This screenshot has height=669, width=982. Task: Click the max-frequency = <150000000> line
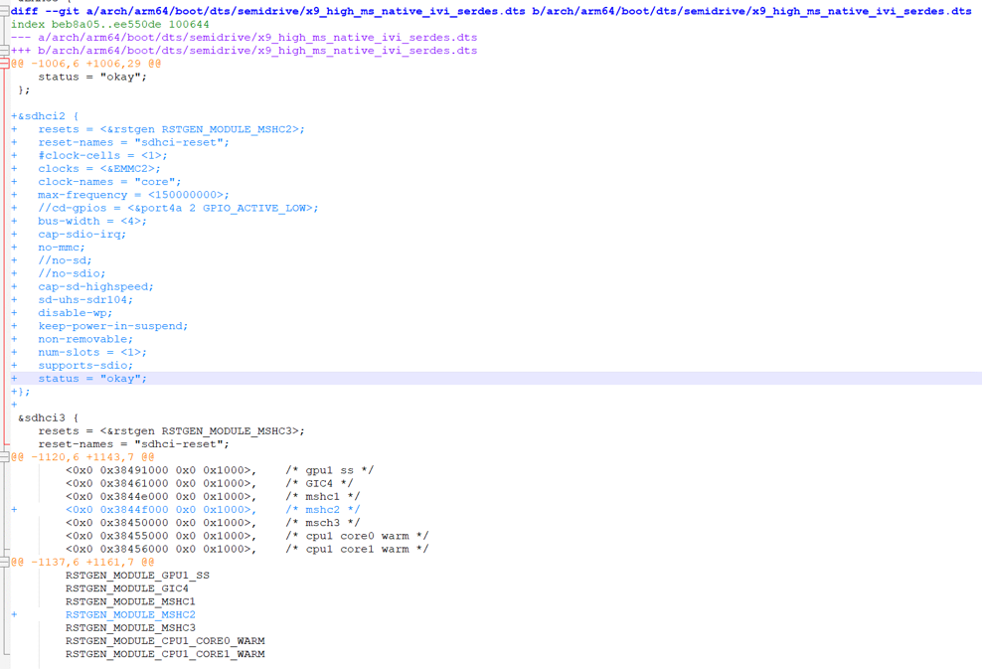click(x=133, y=195)
